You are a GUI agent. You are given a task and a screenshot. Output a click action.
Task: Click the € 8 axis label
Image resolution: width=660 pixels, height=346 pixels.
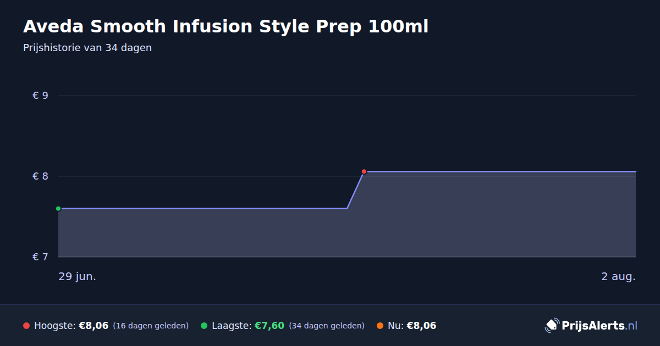41,176
